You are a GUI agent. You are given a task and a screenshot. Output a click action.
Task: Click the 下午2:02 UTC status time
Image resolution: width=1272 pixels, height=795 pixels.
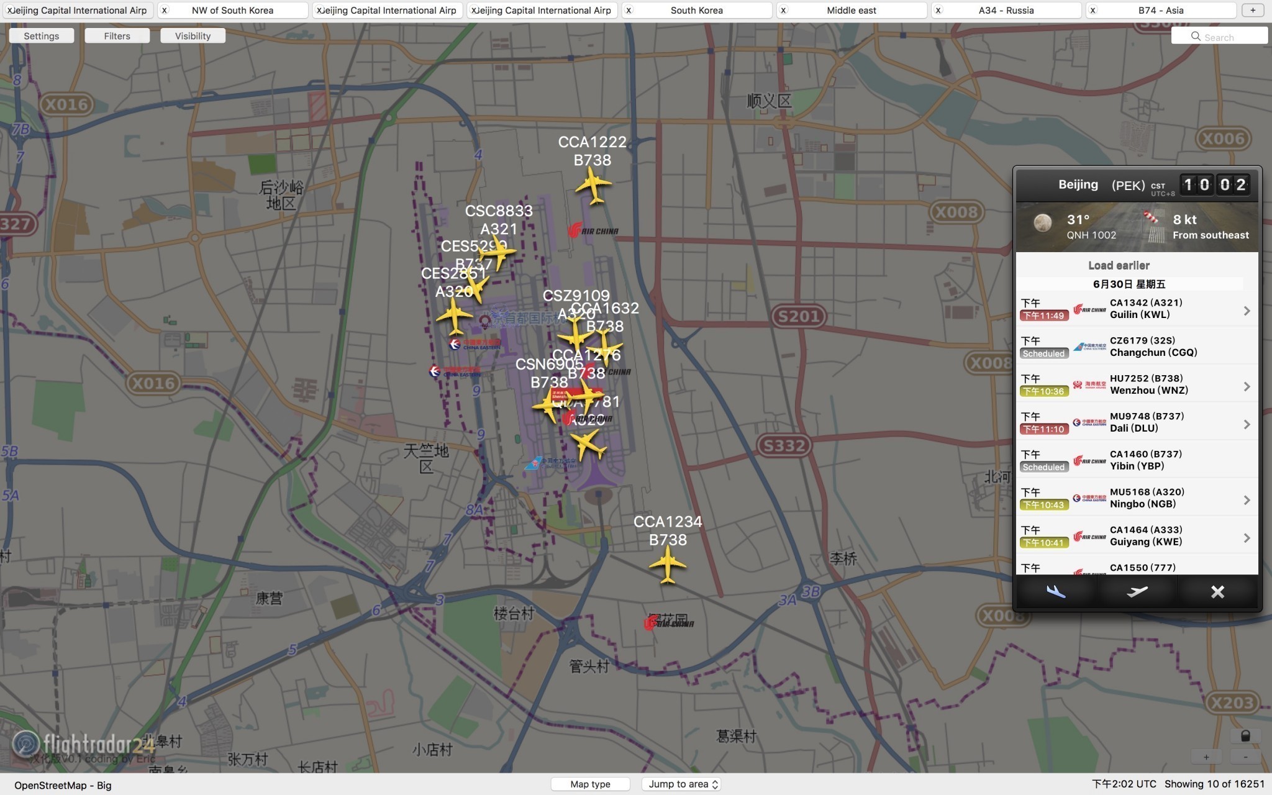[1124, 784]
